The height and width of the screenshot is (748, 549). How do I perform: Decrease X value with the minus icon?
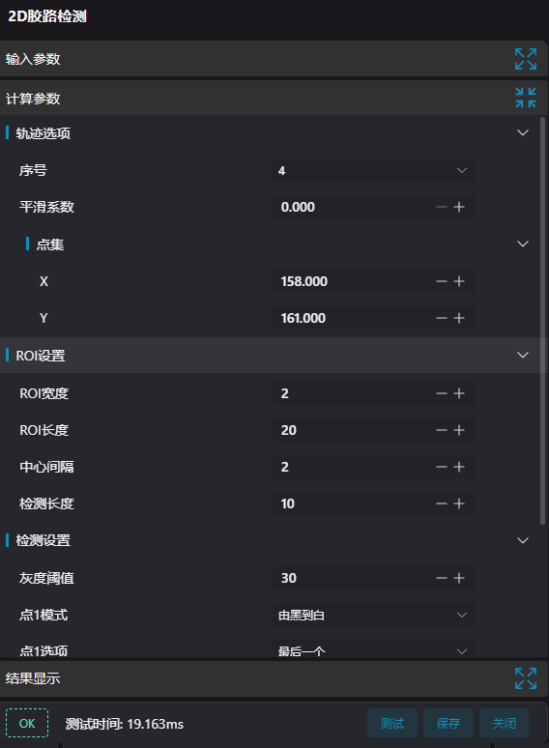[442, 281]
